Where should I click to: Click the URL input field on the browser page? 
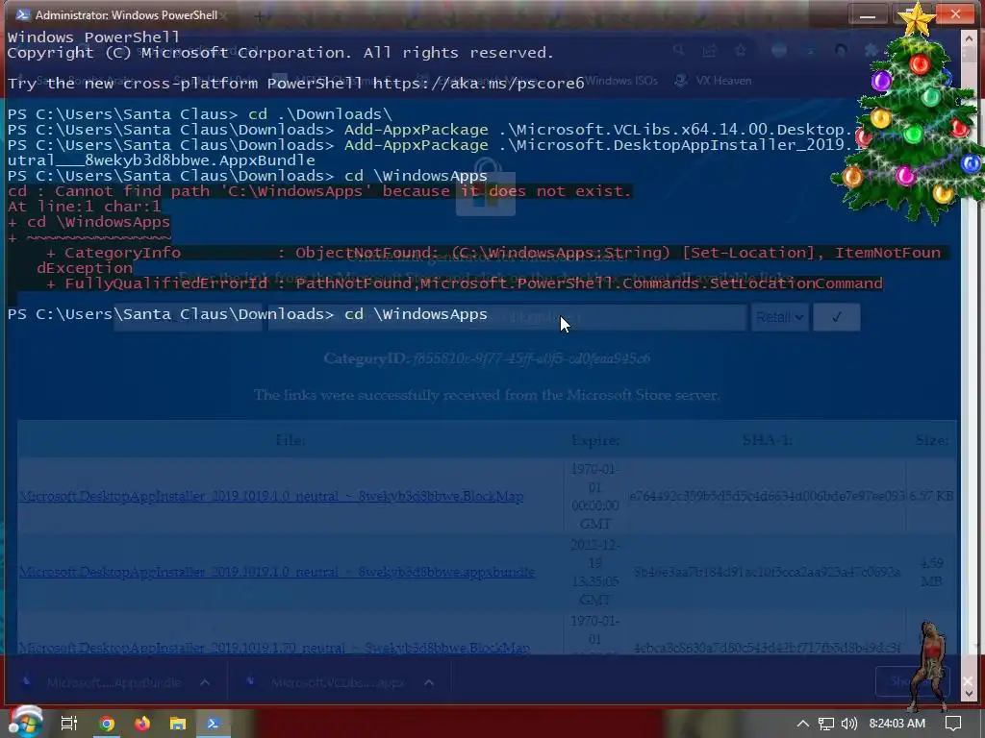pos(507,317)
